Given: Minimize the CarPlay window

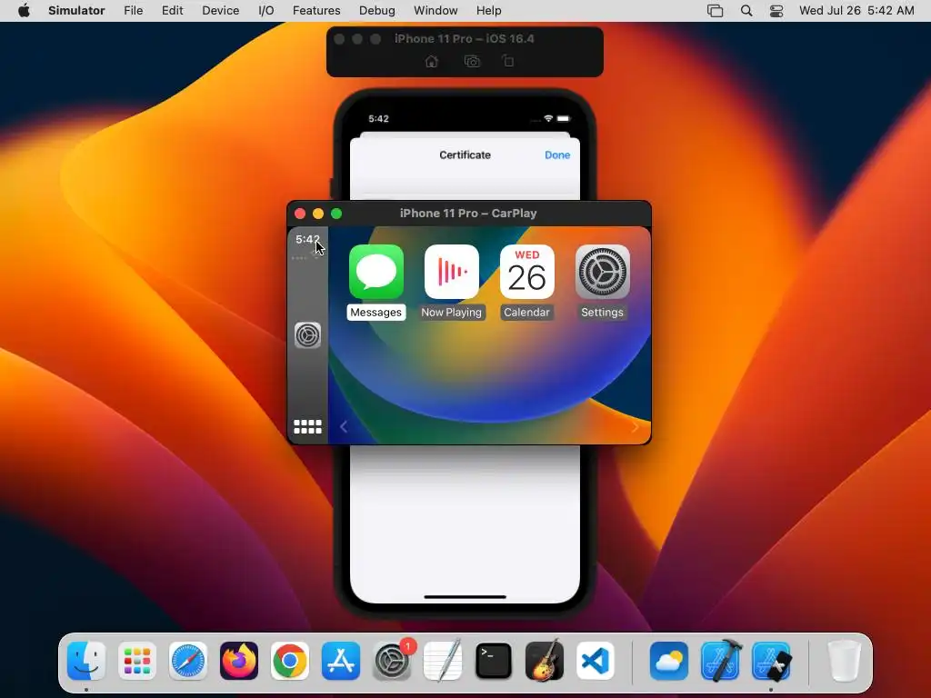Looking at the screenshot, I should pos(318,214).
